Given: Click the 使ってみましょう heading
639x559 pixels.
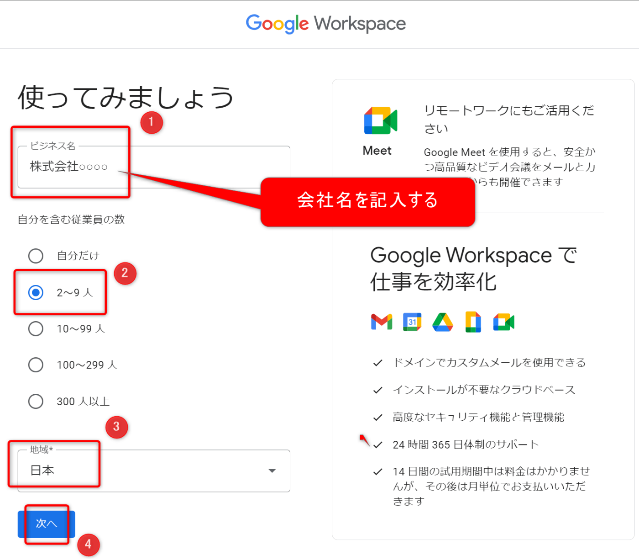Looking at the screenshot, I should [126, 97].
